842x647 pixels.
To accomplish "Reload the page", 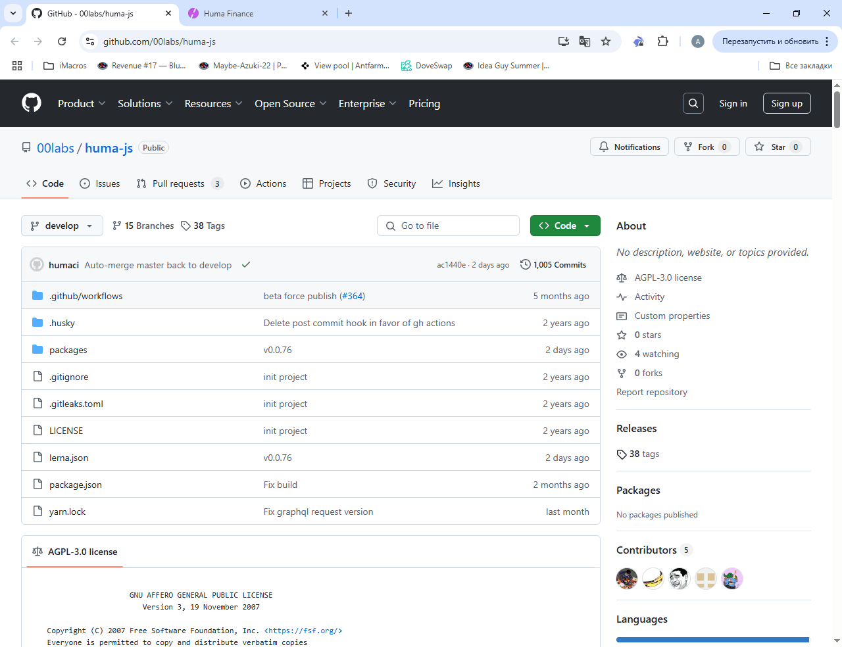I will tap(62, 41).
